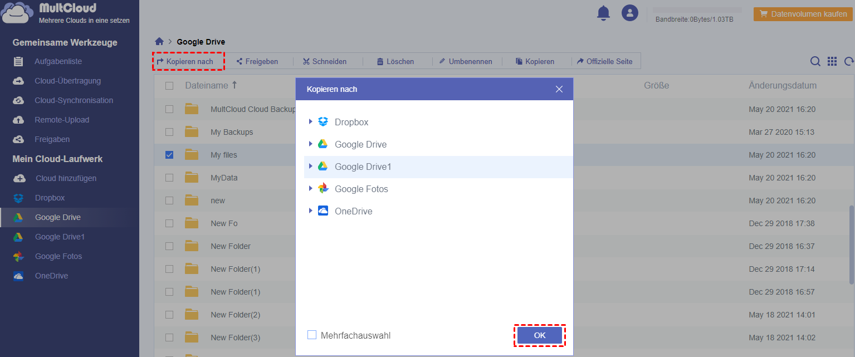The height and width of the screenshot is (357, 855).
Task: Open Offizielle Seite from the toolbar
Action: (x=604, y=61)
